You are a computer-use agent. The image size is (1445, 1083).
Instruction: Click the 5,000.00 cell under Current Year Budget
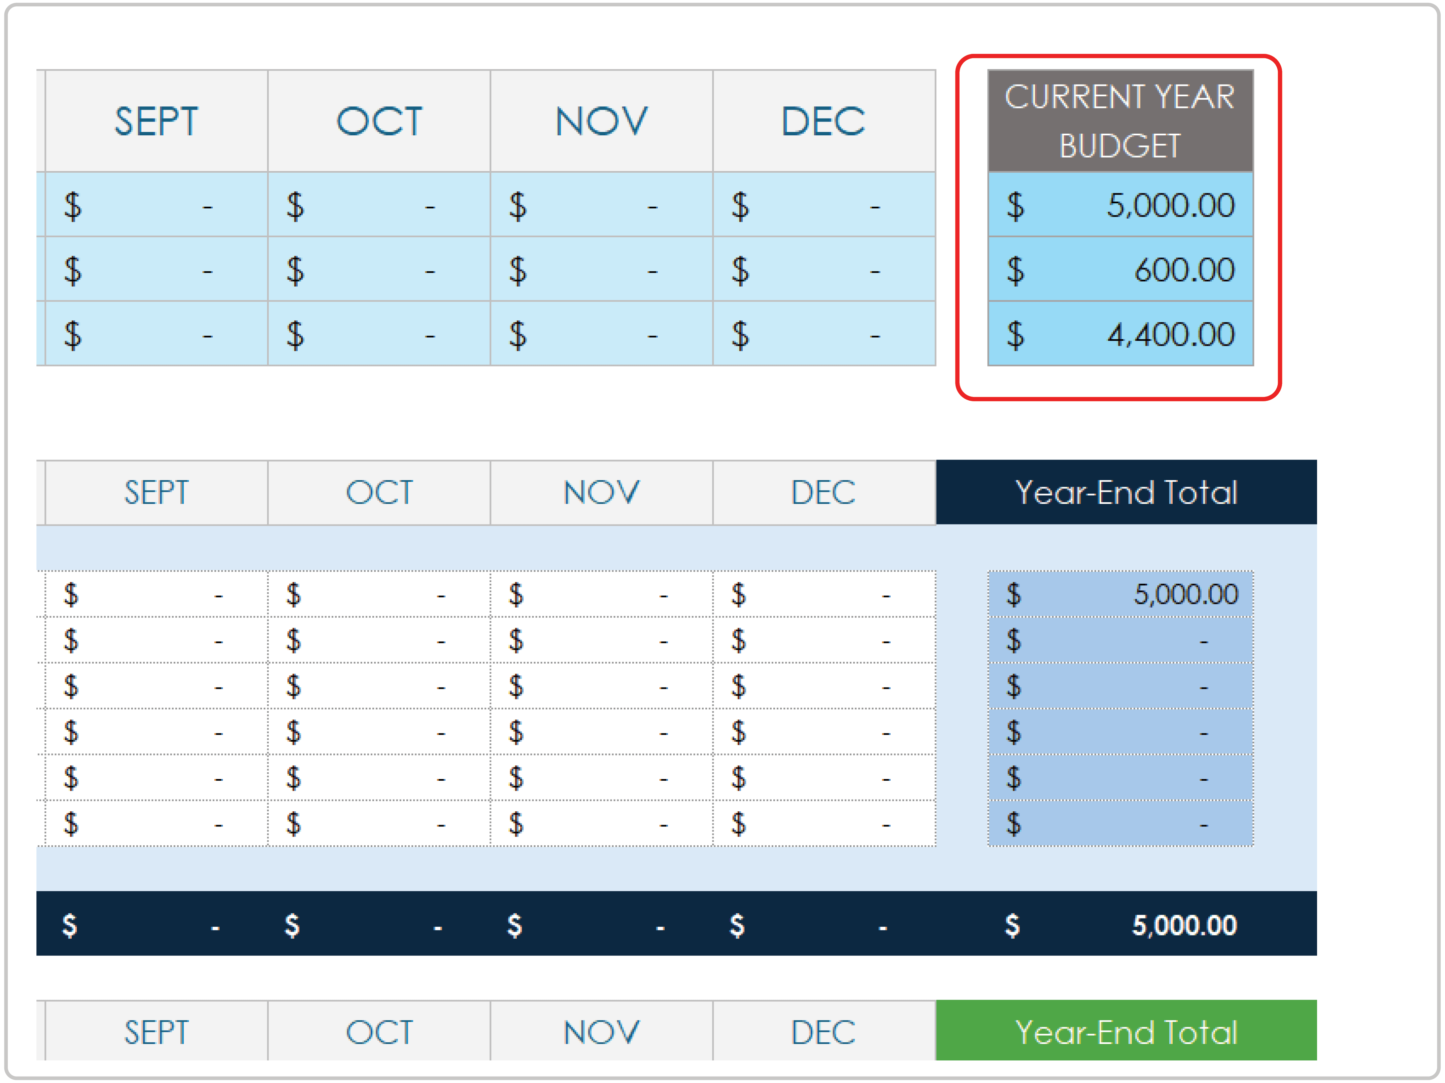point(1120,205)
